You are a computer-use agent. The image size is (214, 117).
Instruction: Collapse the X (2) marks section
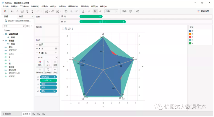click(x=37, y=53)
